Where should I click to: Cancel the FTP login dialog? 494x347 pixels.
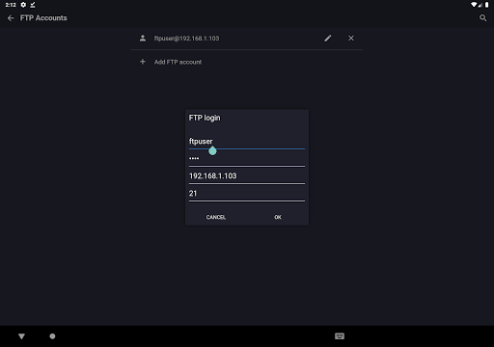(x=216, y=217)
